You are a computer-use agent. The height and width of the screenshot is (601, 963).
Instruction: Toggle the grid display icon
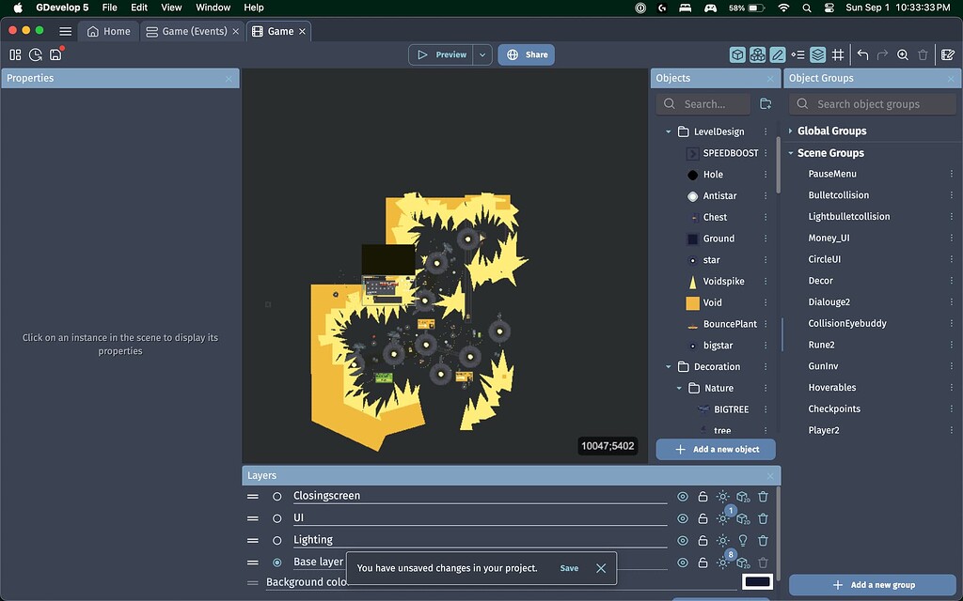pos(839,54)
